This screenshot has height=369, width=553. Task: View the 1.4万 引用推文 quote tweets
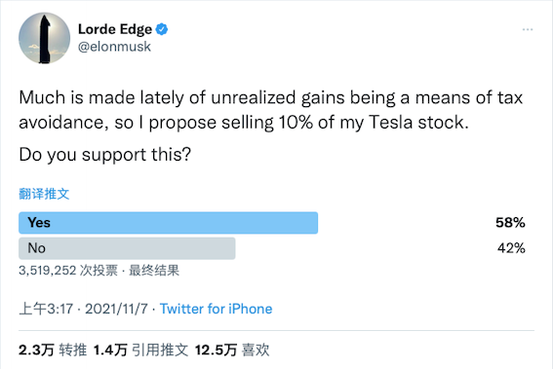(140, 350)
